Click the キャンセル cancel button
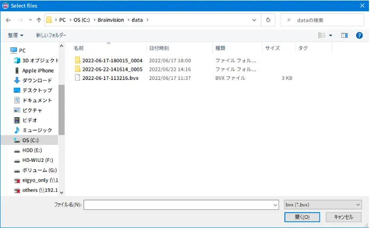Image resolution: width=370 pixels, height=228 pixels. pos(343,217)
